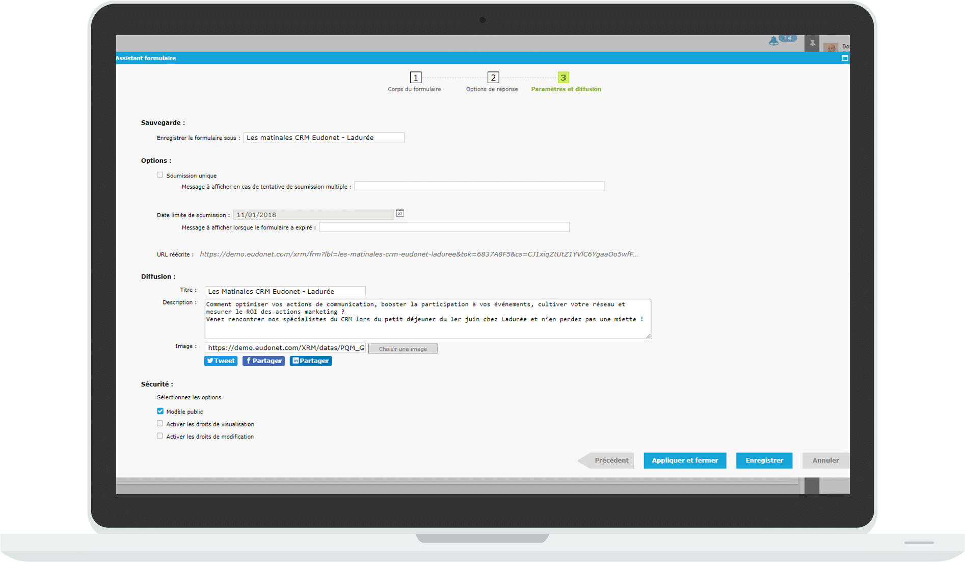Focus the multiple submission message field
965x562 pixels.
[479, 187]
